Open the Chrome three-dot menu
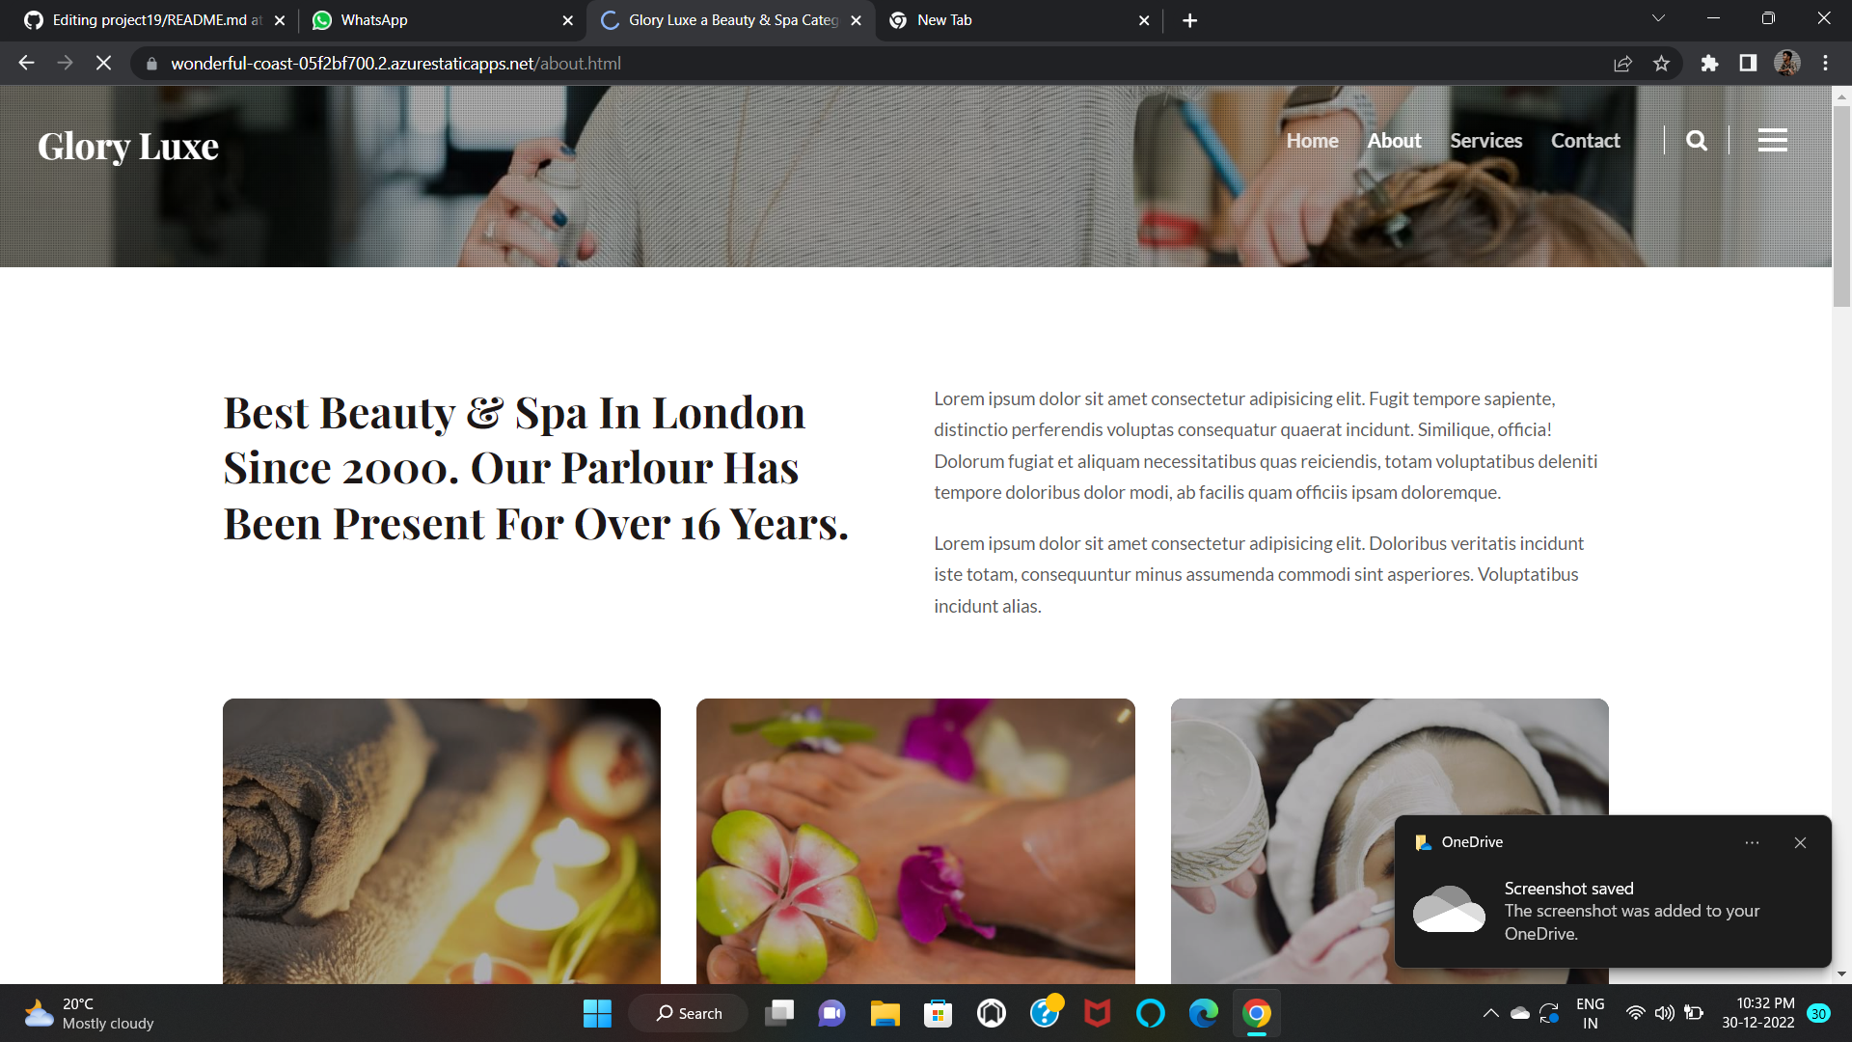The image size is (1852, 1042). coord(1825,64)
